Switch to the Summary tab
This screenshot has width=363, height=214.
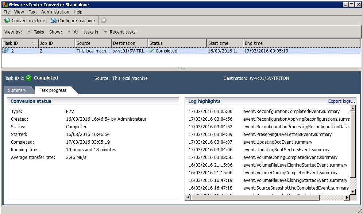click(x=17, y=90)
